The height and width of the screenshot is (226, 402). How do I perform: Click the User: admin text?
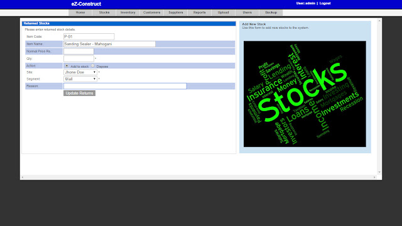[x=306, y=3]
